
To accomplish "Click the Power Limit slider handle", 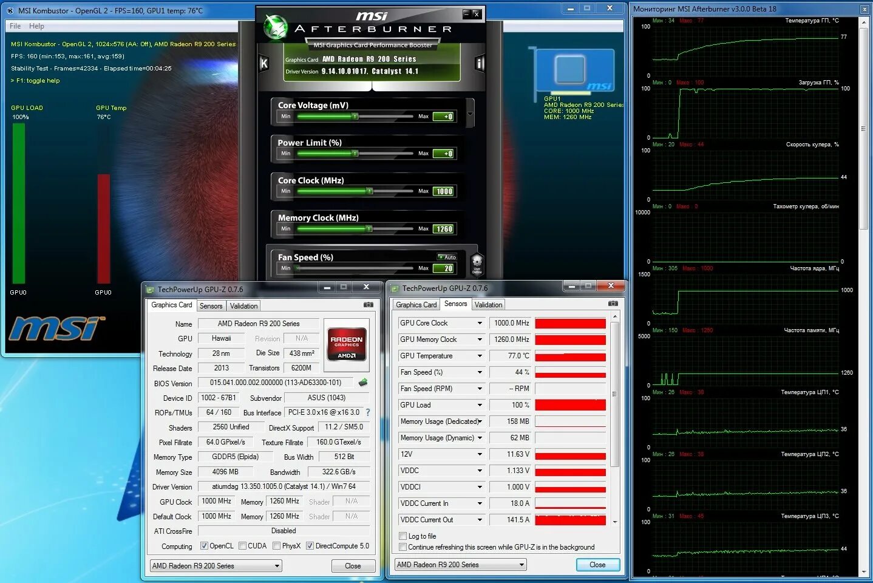I will (x=355, y=154).
